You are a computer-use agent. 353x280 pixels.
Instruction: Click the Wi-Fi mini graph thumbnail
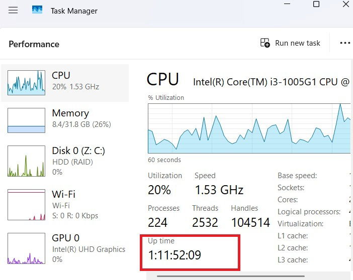26,205
